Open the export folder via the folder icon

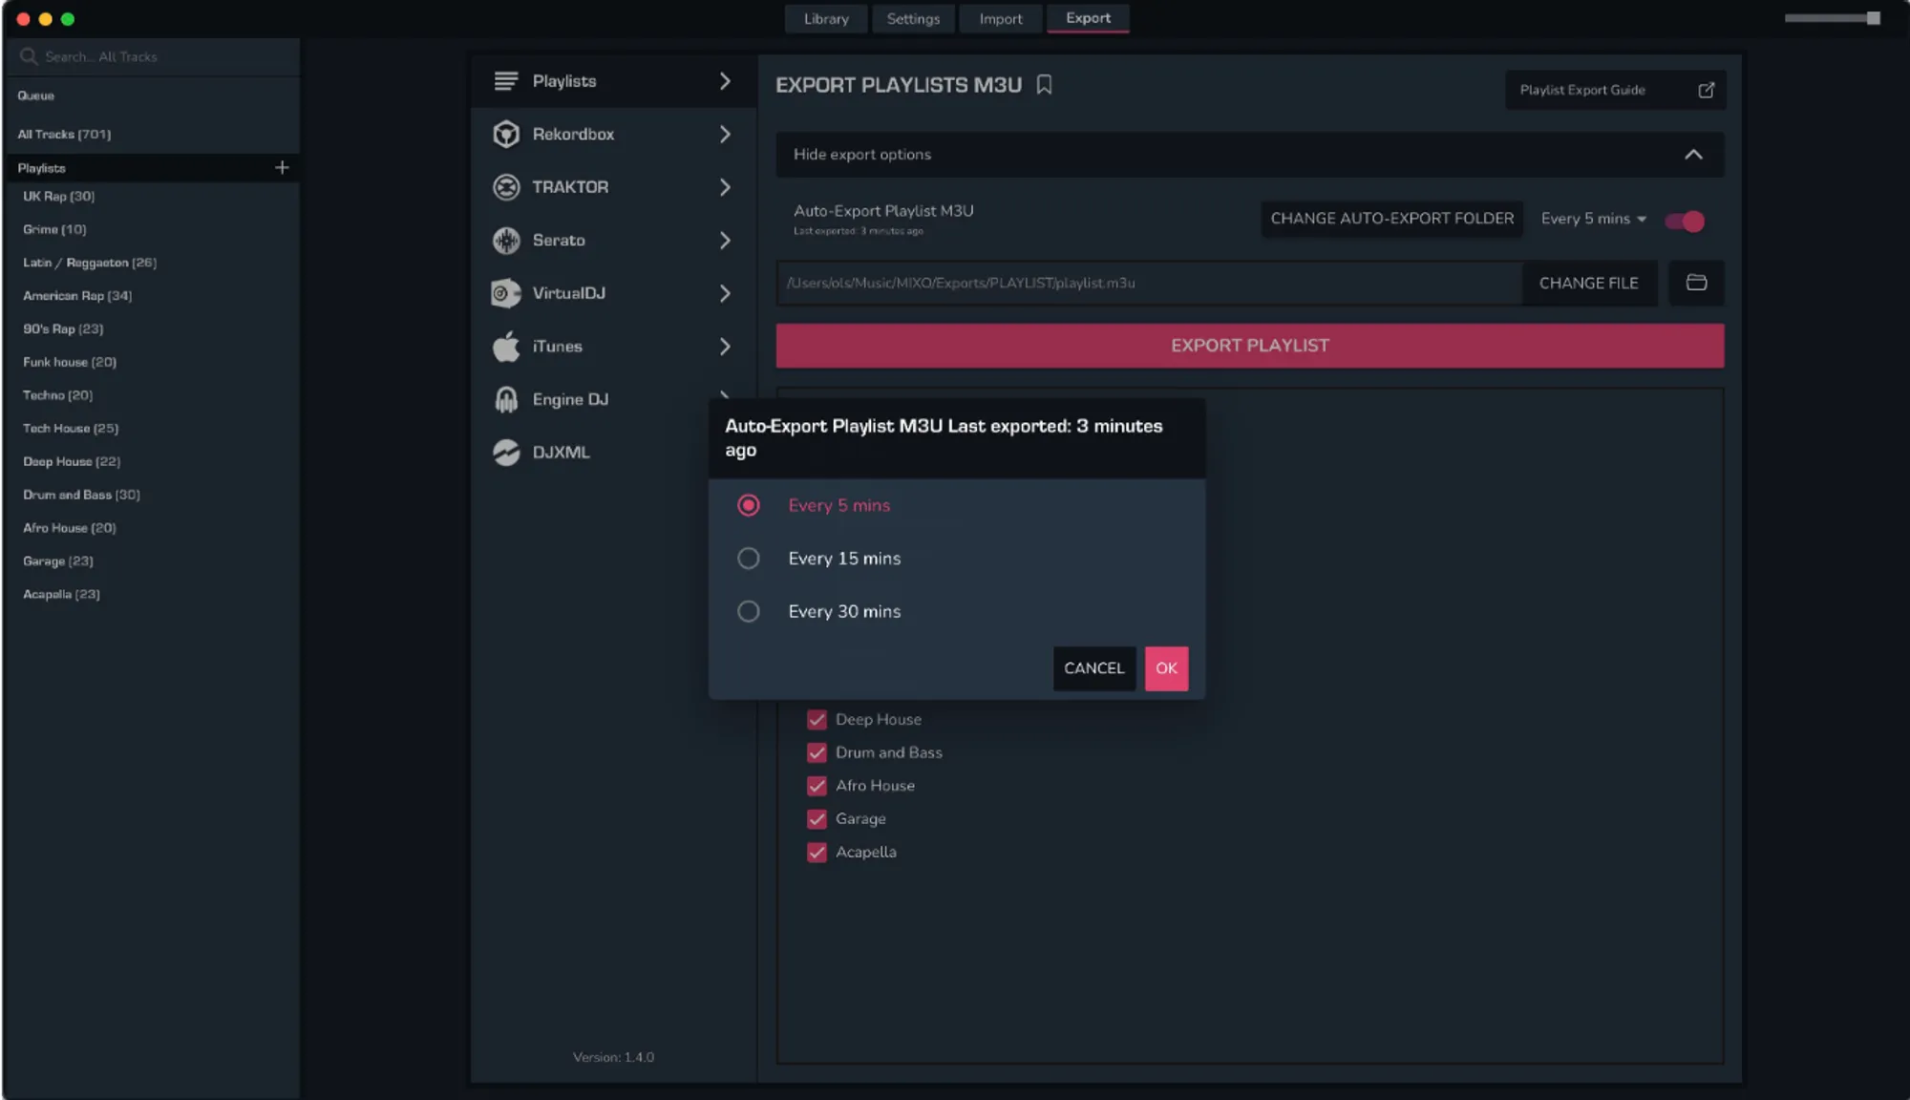1695,283
